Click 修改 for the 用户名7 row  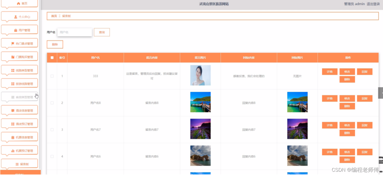[347, 125]
